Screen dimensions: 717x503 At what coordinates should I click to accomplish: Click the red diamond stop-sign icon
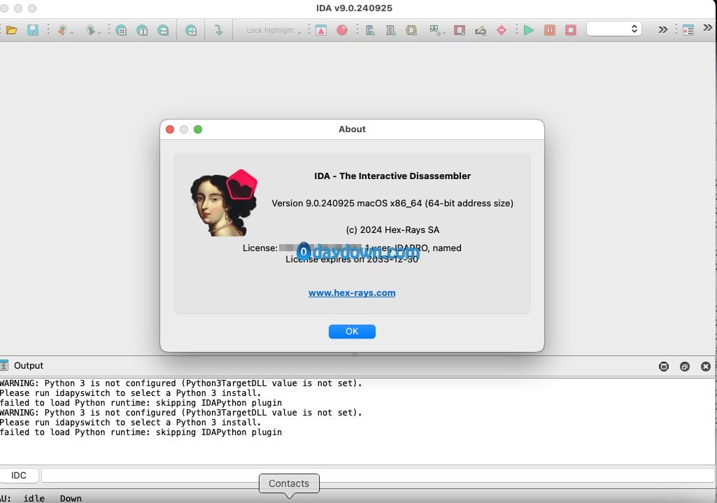(x=502, y=30)
